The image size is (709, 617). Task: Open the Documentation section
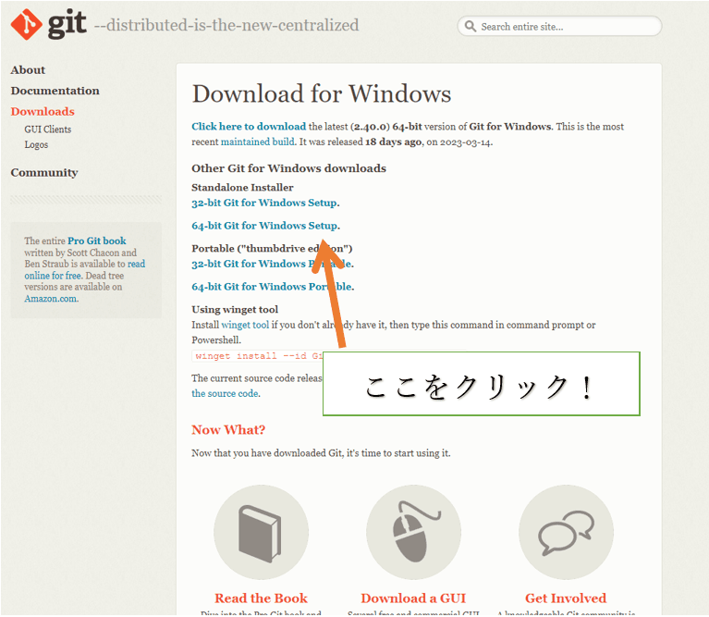(55, 91)
